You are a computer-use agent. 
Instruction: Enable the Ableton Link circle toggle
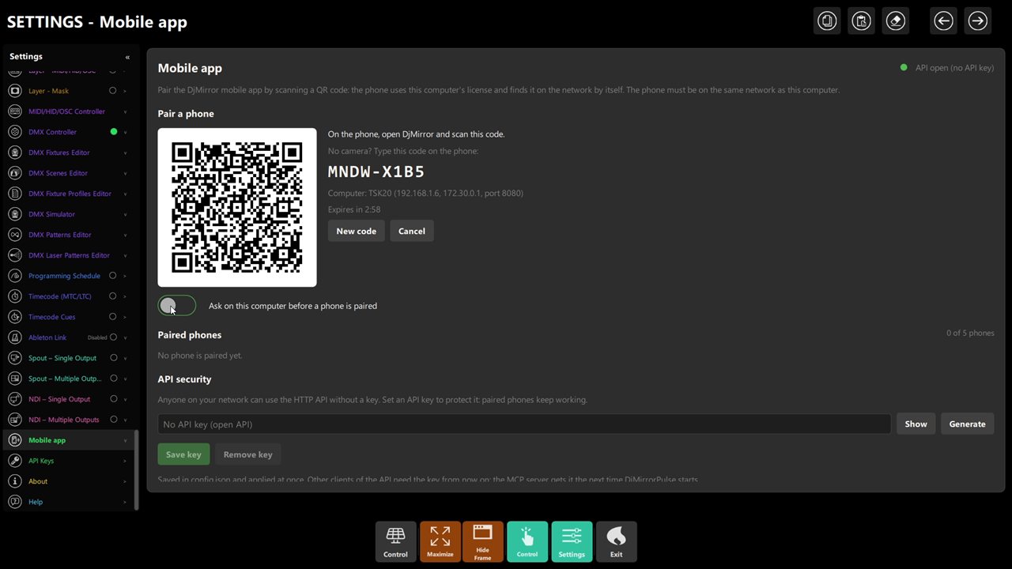(x=113, y=337)
